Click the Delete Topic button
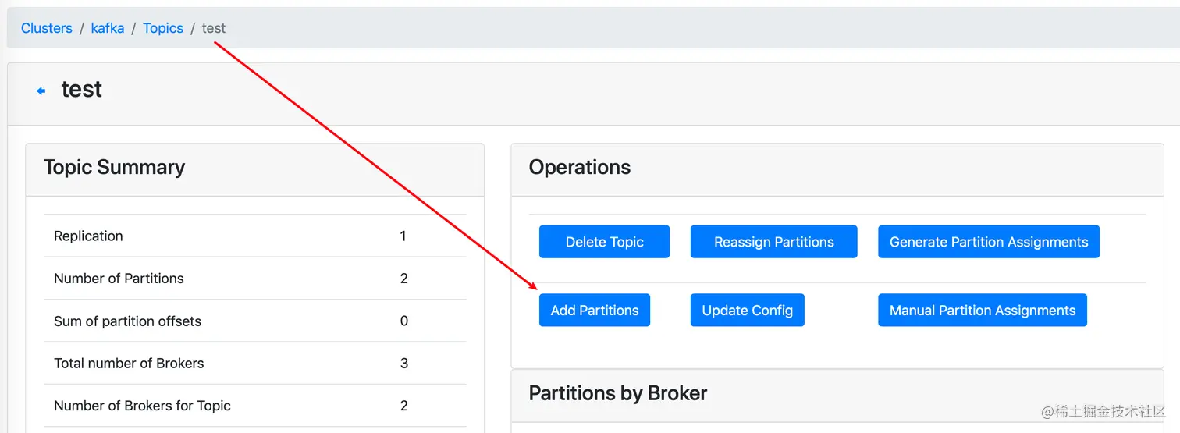The height and width of the screenshot is (433, 1180). click(604, 242)
